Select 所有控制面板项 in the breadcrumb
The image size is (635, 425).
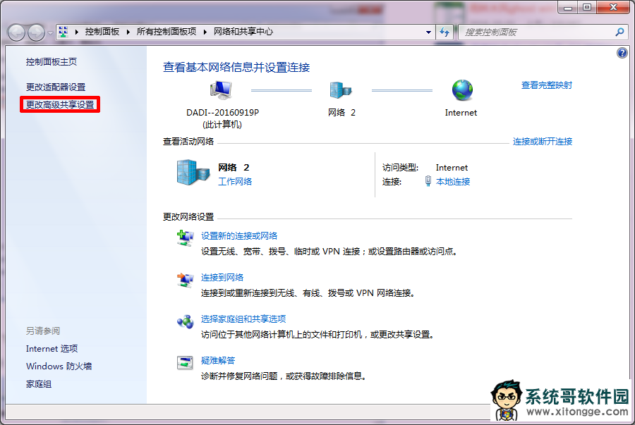point(166,32)
